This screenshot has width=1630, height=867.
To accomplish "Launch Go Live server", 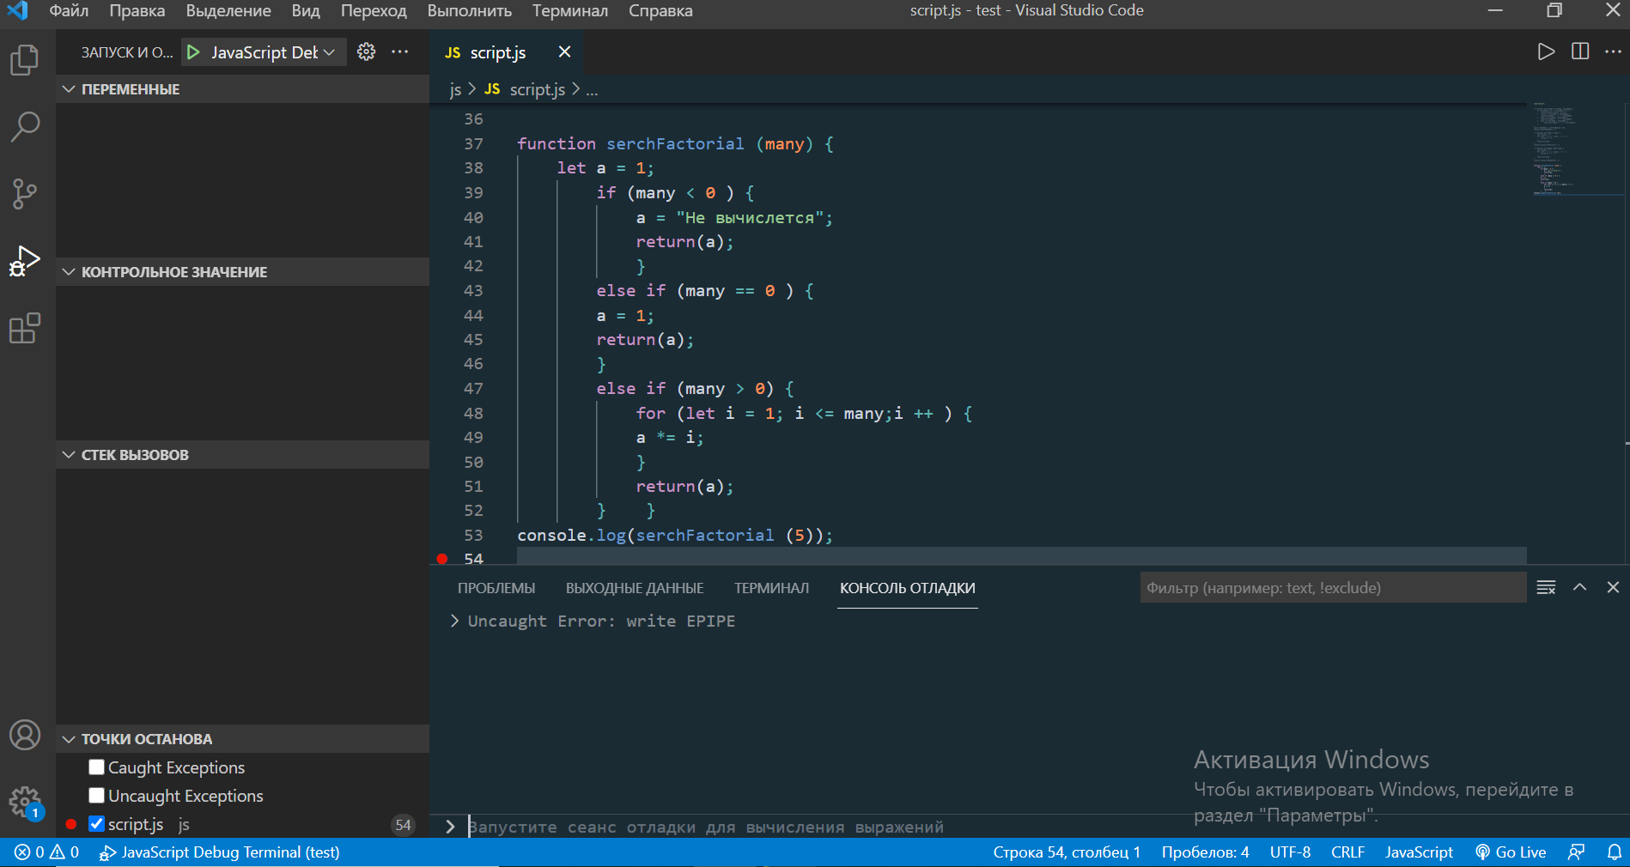I will tap(1511, 852).
